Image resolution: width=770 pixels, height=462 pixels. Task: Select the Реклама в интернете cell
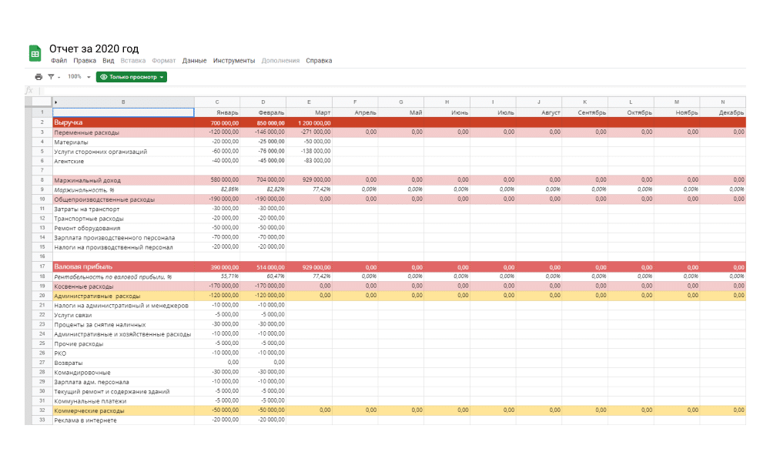point(123,420)
